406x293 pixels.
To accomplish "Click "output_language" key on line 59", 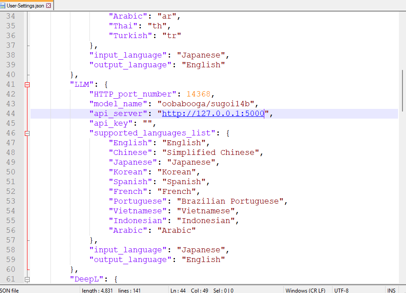I will (130, 260).
